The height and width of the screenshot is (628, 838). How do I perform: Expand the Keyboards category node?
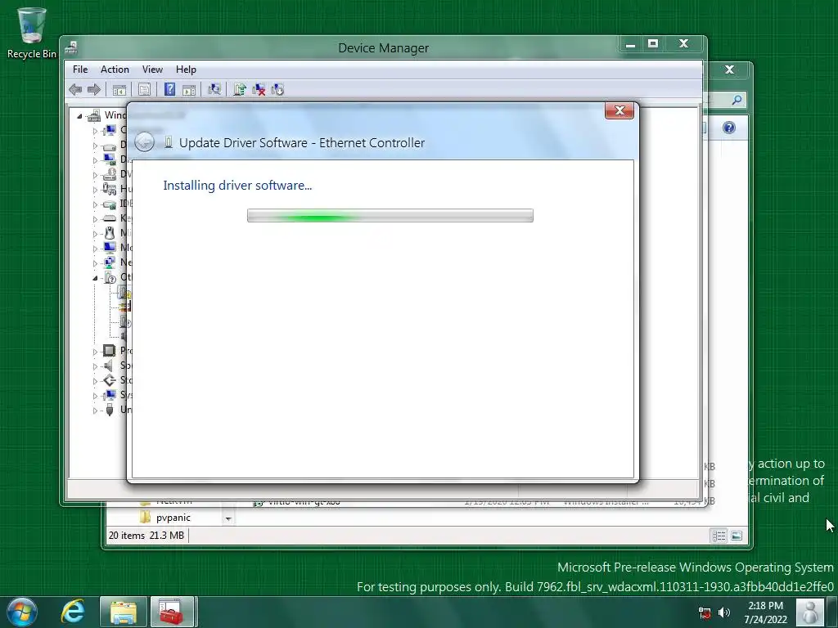pyautogui.click(x=95, y=219)
